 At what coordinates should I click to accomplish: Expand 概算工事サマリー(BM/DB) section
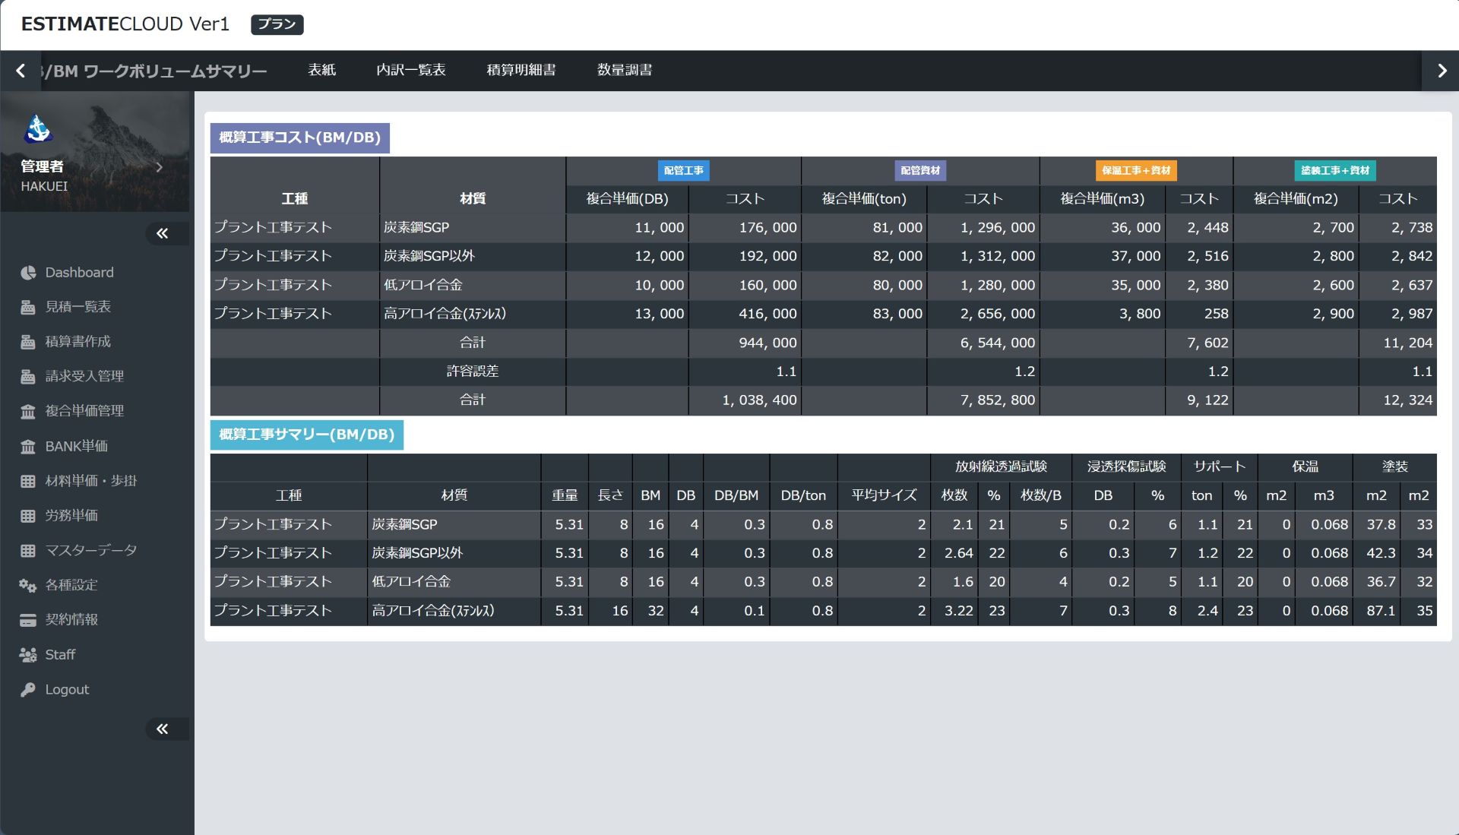tap(304, 434)
